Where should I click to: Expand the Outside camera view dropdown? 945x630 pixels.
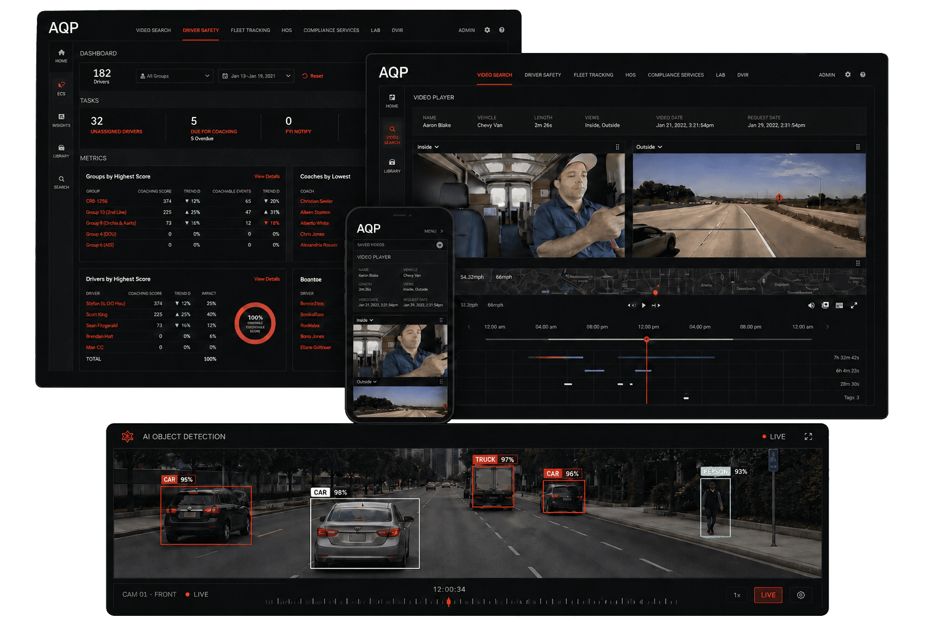pyautogui.click(x=649, y=147)
